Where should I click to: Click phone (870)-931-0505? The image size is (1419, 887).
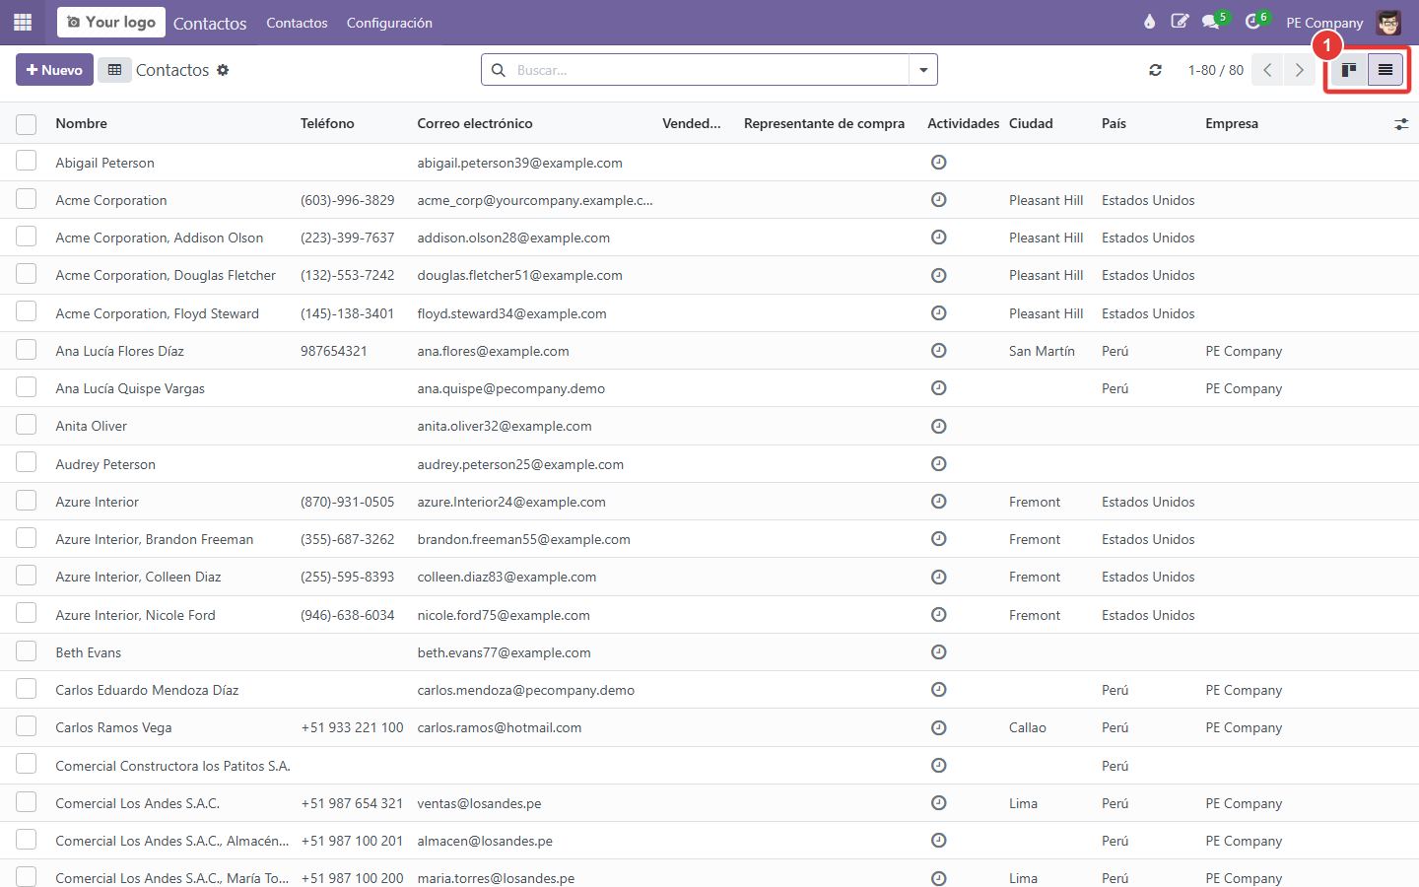coord(347,502)
